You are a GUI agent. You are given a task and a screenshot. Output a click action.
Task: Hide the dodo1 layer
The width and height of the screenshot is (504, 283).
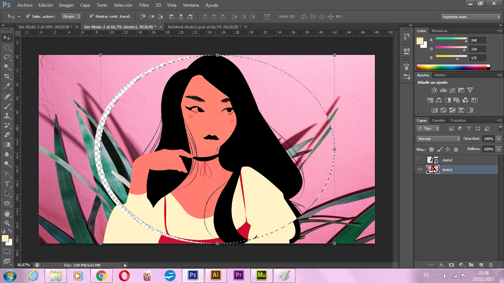tap(420, 170)
